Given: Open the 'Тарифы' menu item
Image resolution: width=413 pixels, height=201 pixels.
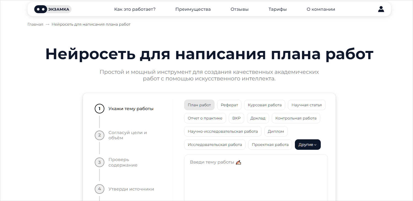Looking at the screenshot, I should pos(277,9).
